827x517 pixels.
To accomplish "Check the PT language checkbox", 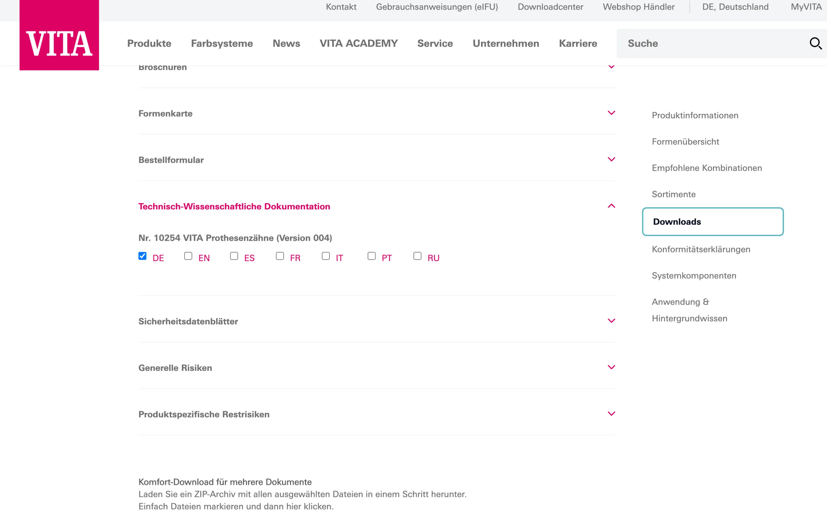I will point(372,256).
